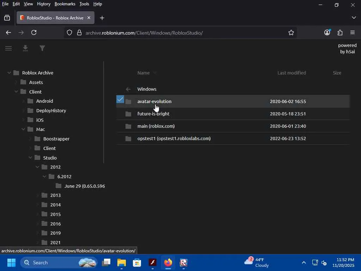Open the avatar-evolution folder link

[154, 101]
